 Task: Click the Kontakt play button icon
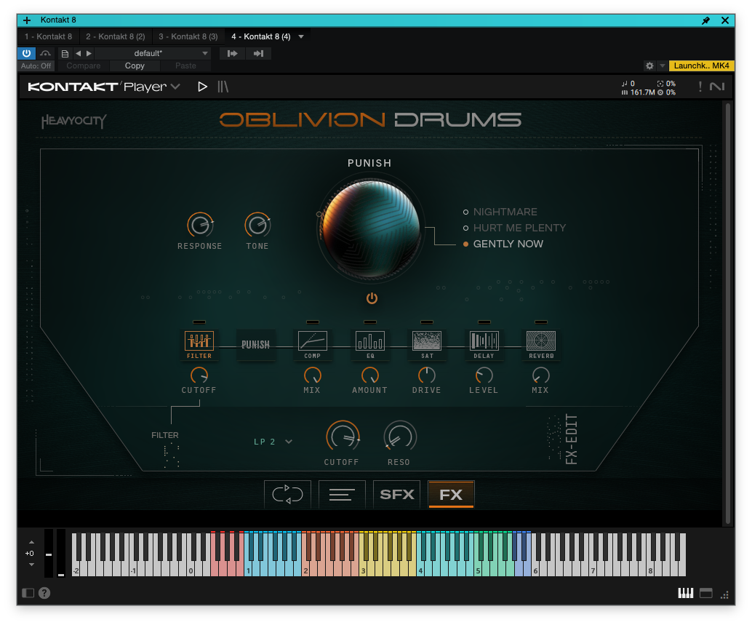click(202, 87)
